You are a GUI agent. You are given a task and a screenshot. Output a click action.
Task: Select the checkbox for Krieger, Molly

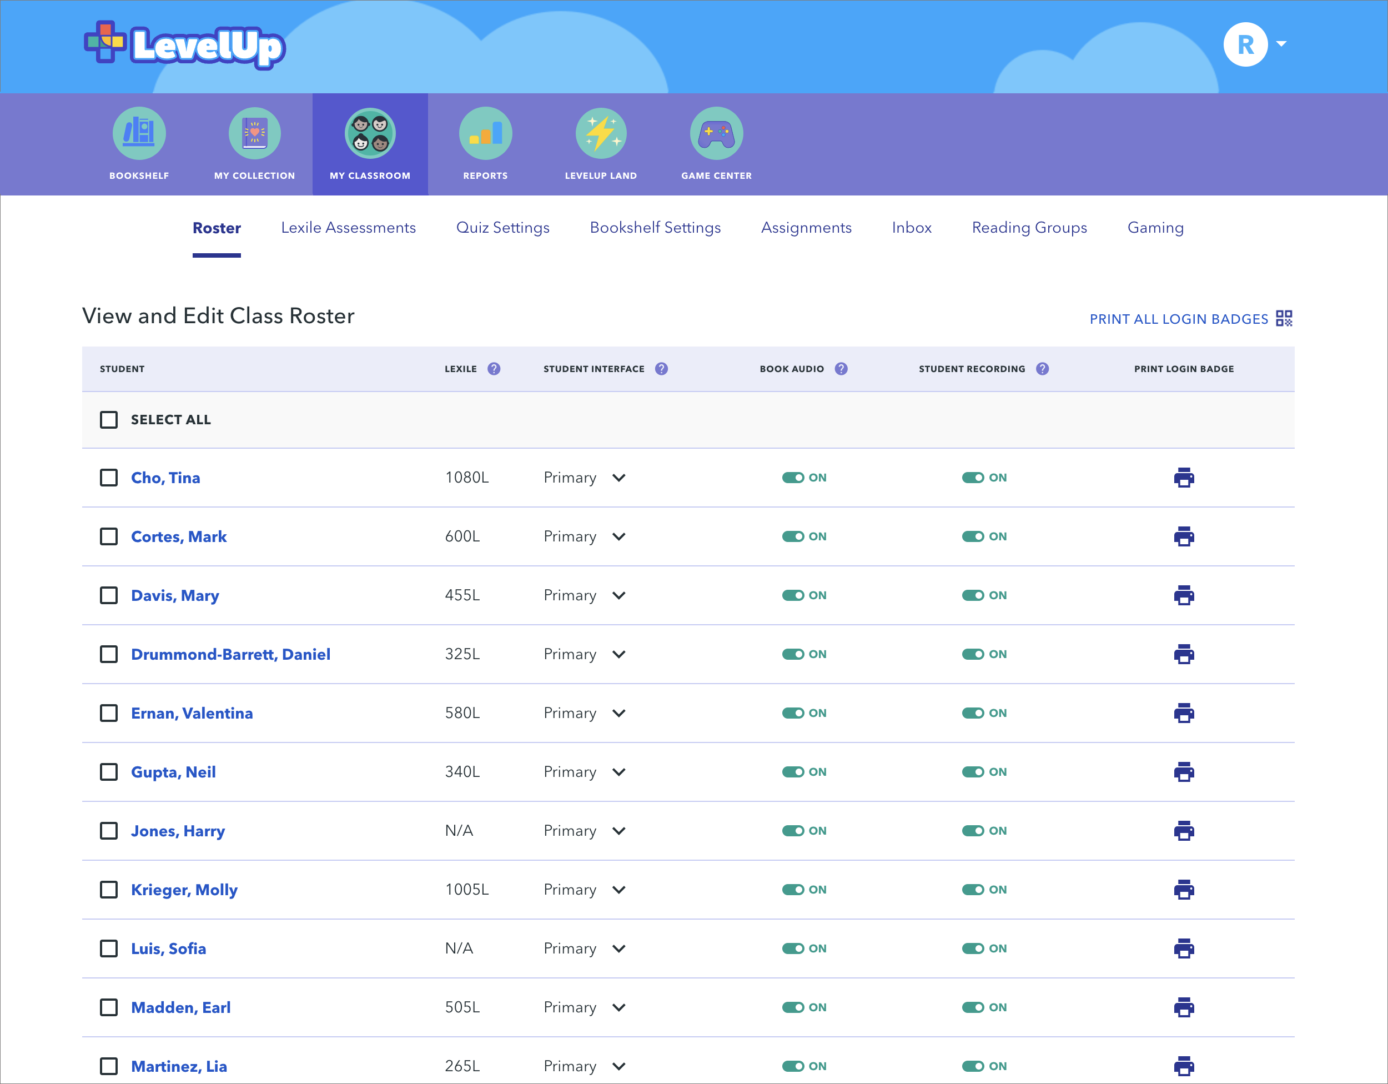tap(109, 890)
